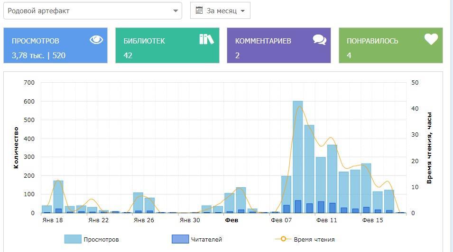Image resolution: width=453 pixels, height=252 pixels.
Task: Click the eye icon on Просмотров card
Action: [96, 40]
